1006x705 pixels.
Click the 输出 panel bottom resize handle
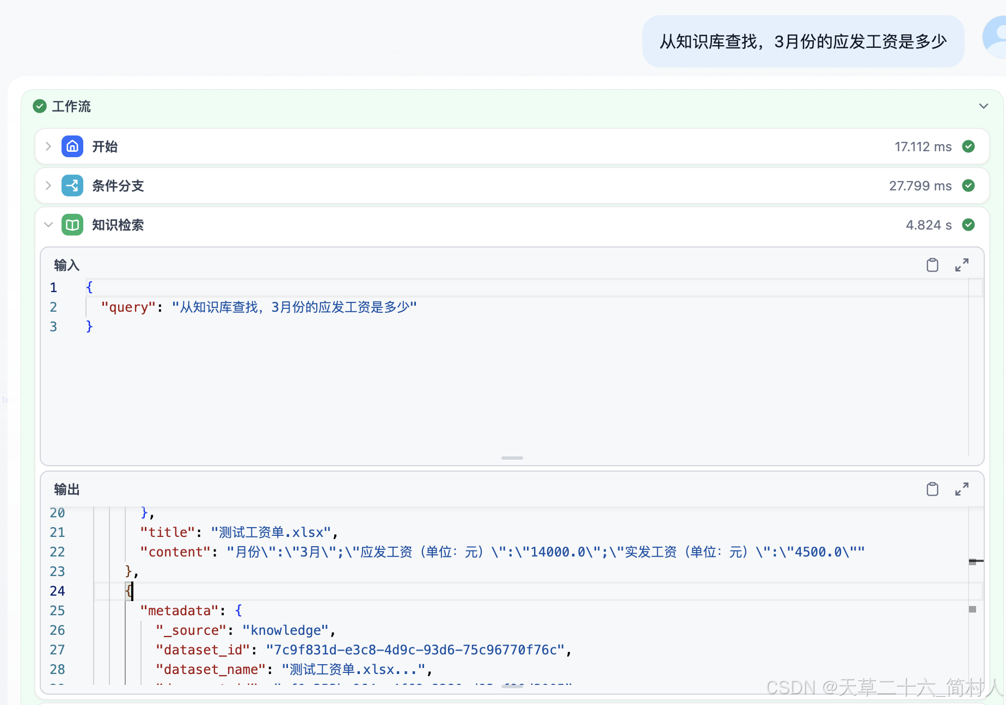pos(512,687)
